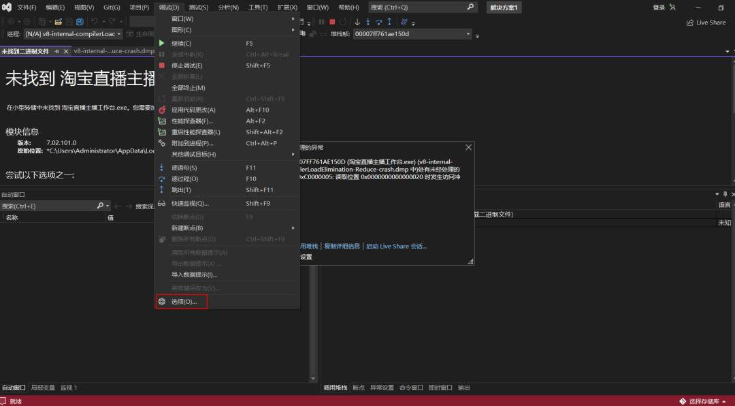
Task: Click the icon next to 应用代码更改(A)
Action: tap(162, 110)
